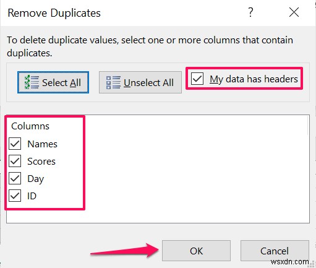The width and height of the screenshot is (316, 268).
Task: Click the Unselect All list icon
Action: point(113,82)
